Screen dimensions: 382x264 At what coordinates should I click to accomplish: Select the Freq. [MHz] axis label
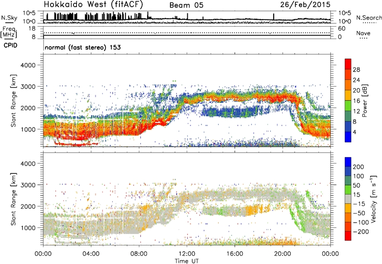click(9, 32)
